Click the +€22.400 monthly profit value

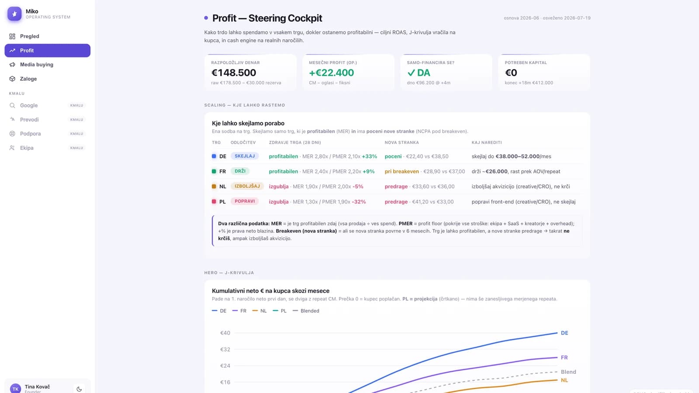332,73
